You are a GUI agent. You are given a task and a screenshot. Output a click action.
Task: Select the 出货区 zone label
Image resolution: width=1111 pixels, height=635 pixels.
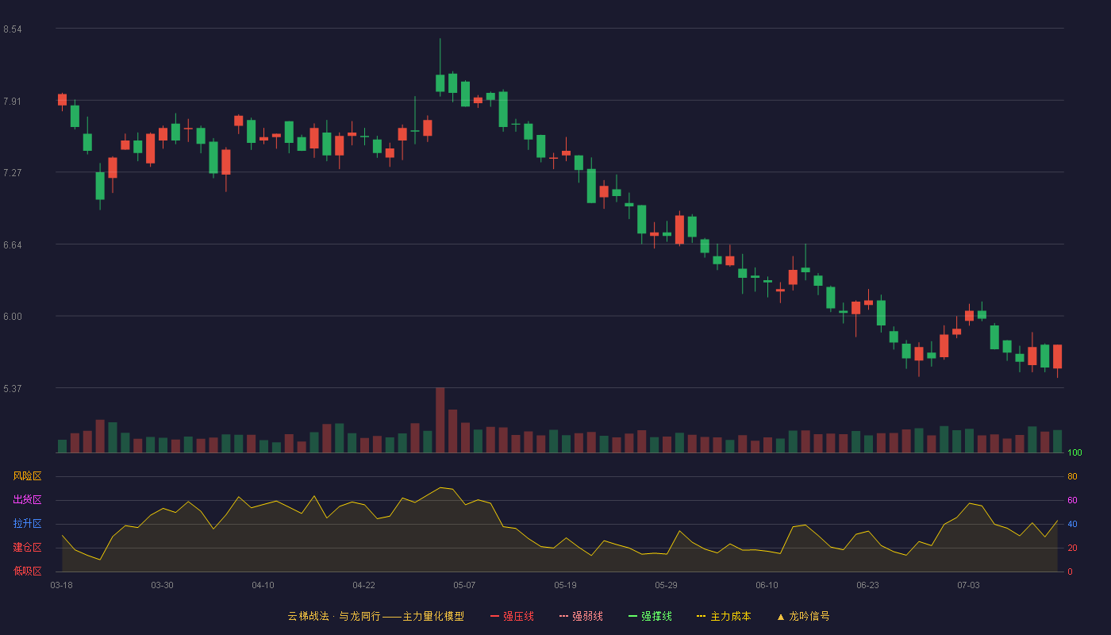(x=27, y=500)
